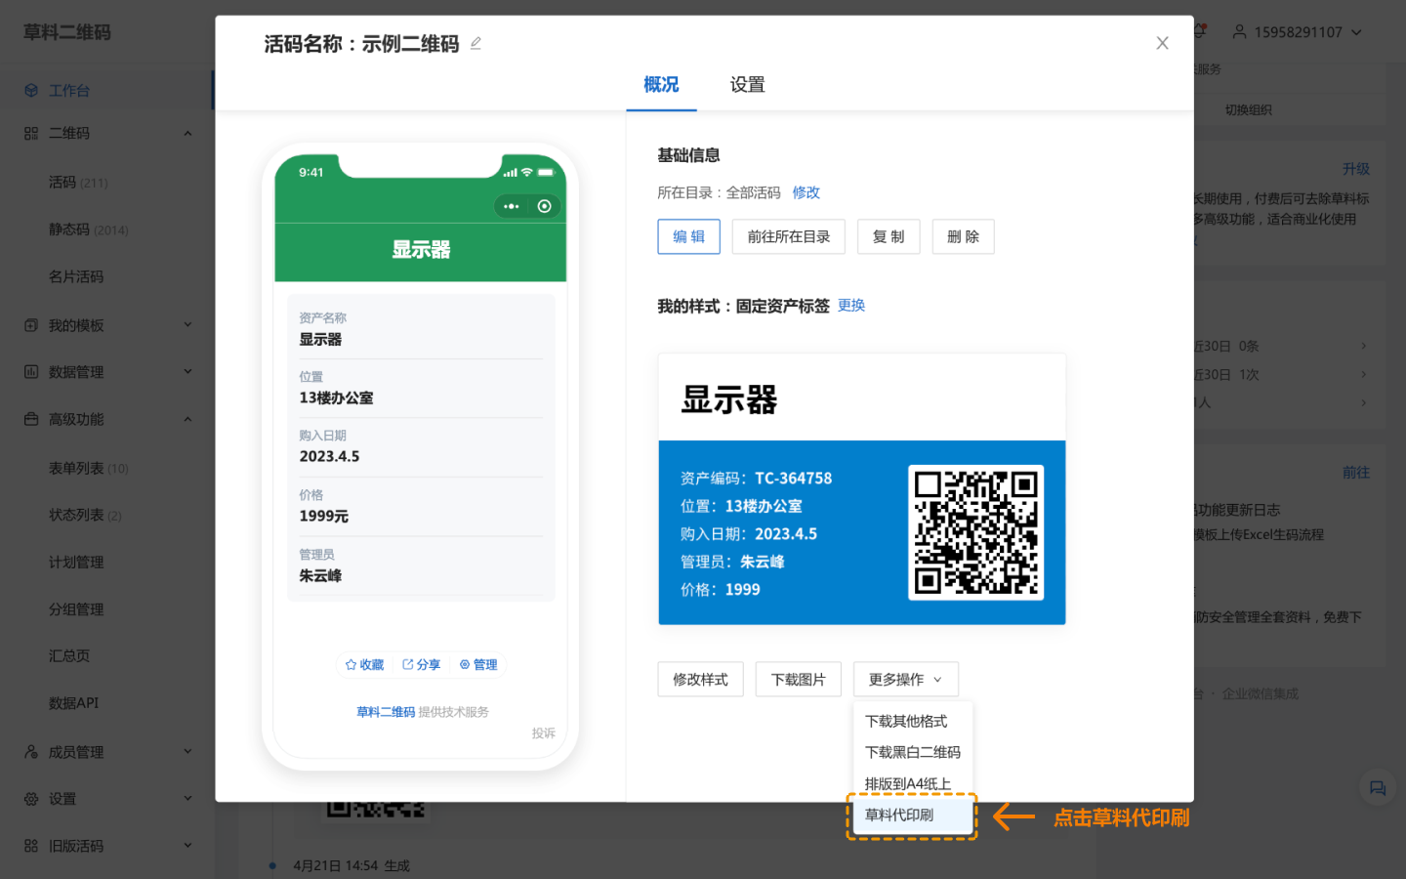The height and width of the screenshot is (879, 1406).
Task: Open 分组管理 in the sidebar
Action: click(76, 609)
